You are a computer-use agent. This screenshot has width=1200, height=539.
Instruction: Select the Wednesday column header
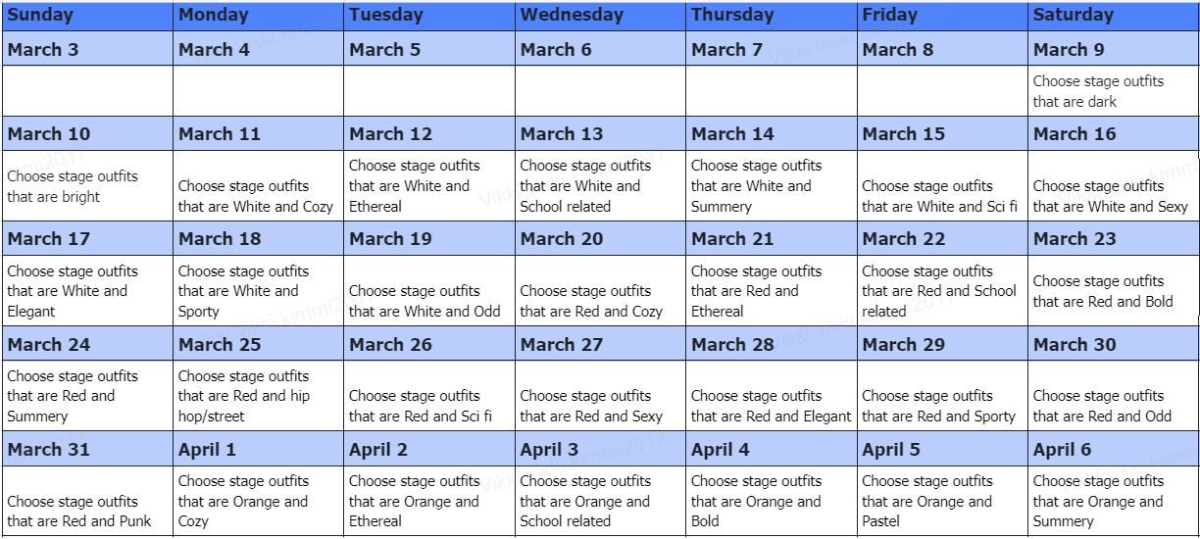coord(600,15)
